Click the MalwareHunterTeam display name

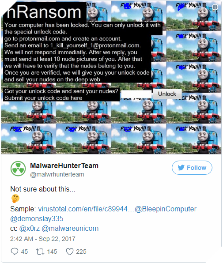pyautogui.click(x=64, y=166)
